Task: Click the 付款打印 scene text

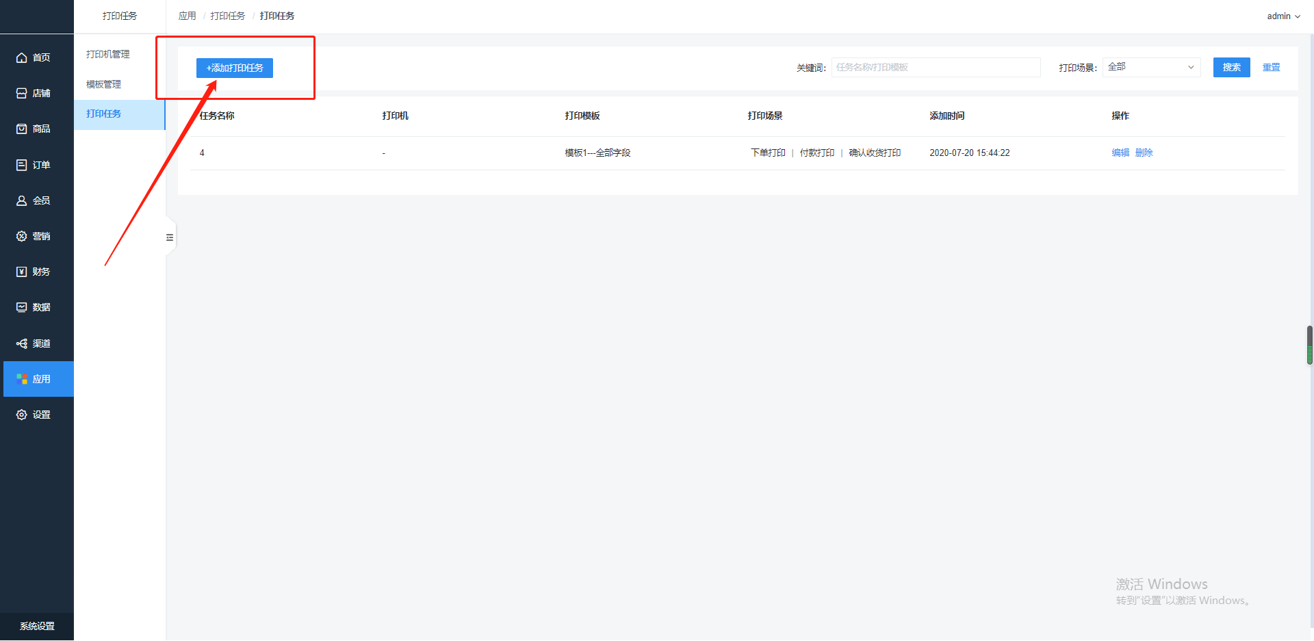Action: click(817, 153)
